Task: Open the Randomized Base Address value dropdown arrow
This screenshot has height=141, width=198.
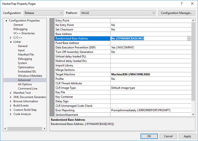Action: (189, 39)
